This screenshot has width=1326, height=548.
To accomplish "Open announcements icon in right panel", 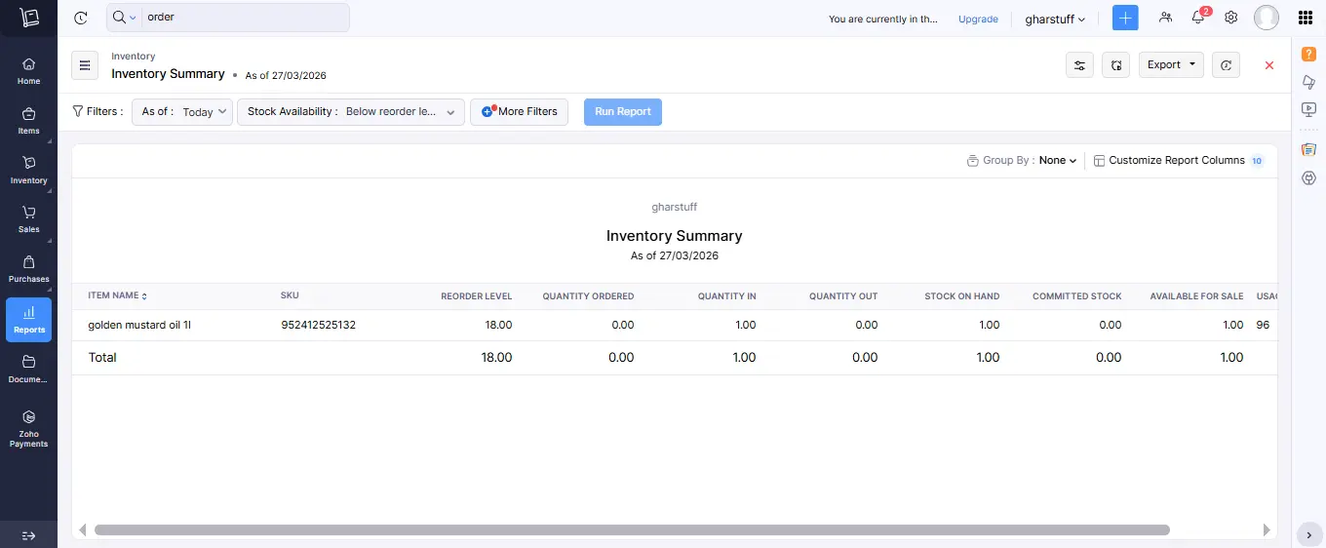I will coord(1309,82).
